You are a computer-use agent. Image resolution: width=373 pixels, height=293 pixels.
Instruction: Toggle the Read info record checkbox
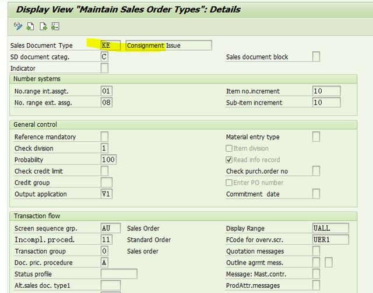pos(230,160)
